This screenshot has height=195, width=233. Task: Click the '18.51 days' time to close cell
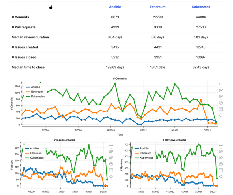pos(158,67)
